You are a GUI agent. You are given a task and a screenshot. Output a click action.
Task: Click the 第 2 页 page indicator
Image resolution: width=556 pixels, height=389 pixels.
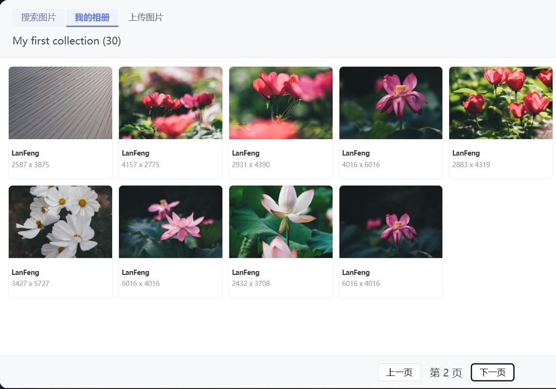coord(446,373)
